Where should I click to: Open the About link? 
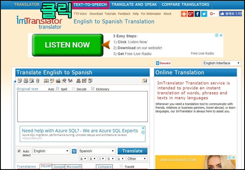[167, 14]
